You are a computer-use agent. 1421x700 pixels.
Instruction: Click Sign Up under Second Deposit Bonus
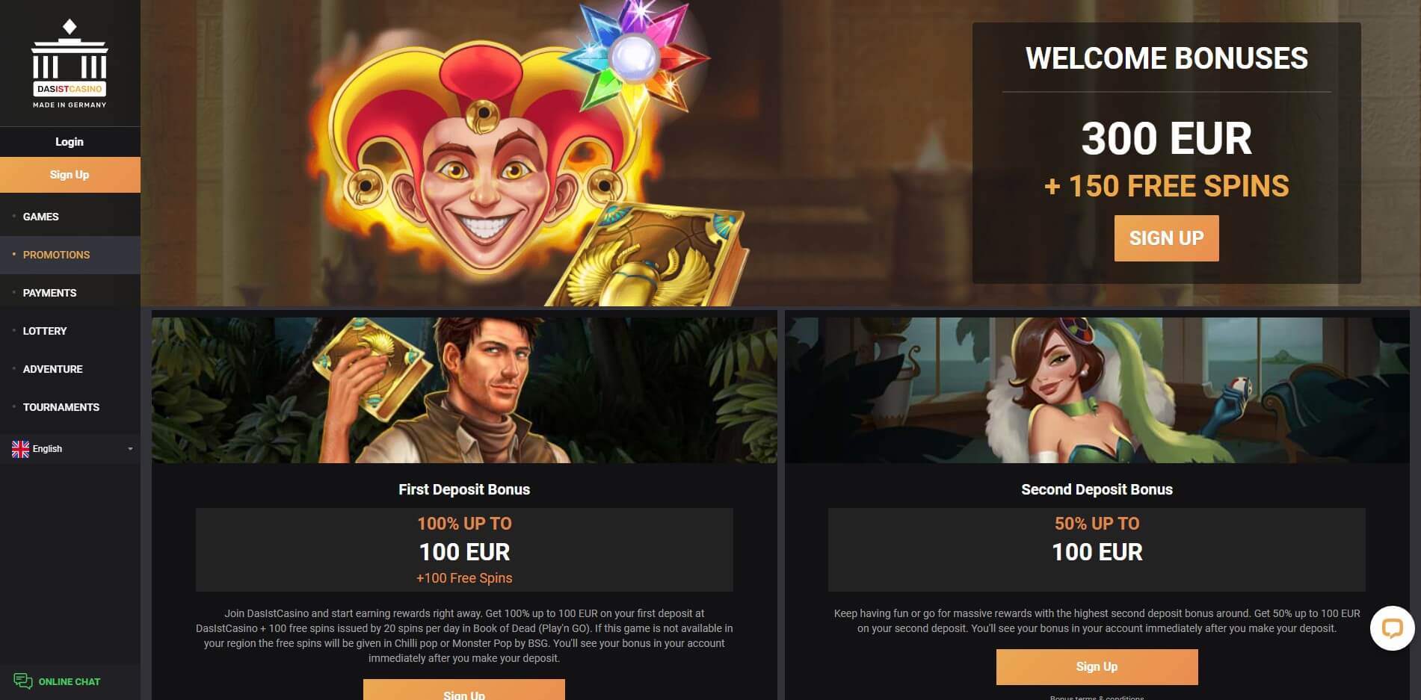(1097, 667)
